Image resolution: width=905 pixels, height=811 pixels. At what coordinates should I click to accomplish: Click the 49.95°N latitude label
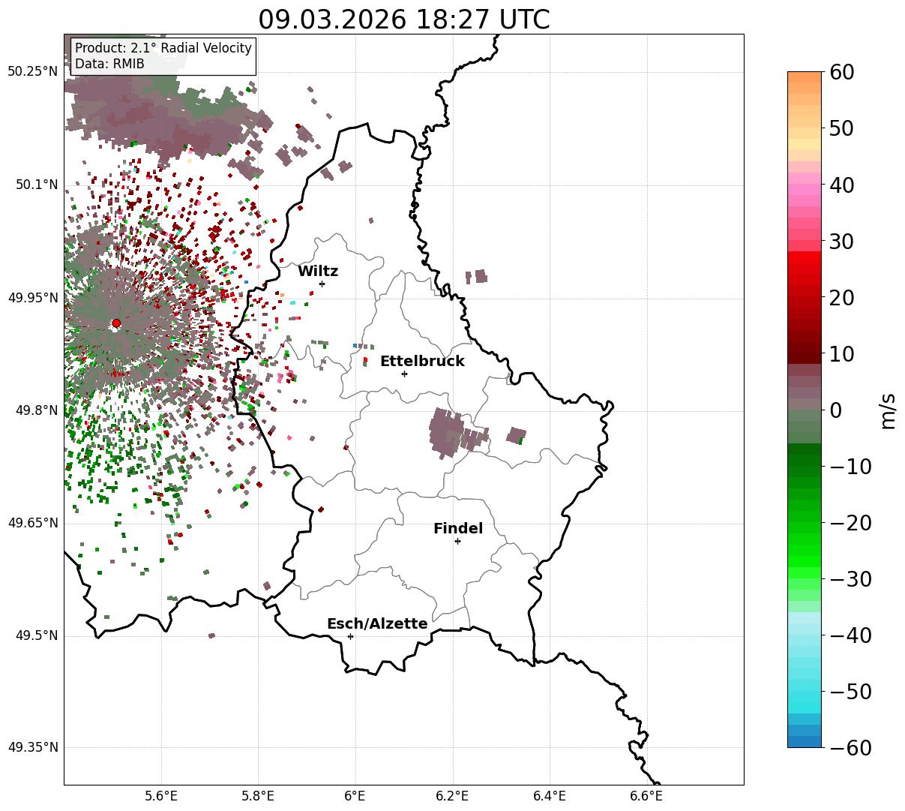coord(32,298)
